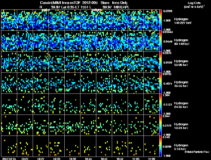Select the 5-13 keV panel at 16:57
The image size is (211, 160).
pos(120,146)
